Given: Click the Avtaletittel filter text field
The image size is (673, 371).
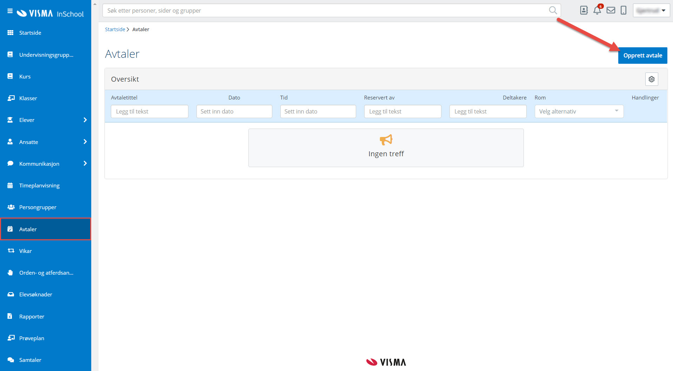Looking at the screenshot, I should tap(149, 111).
